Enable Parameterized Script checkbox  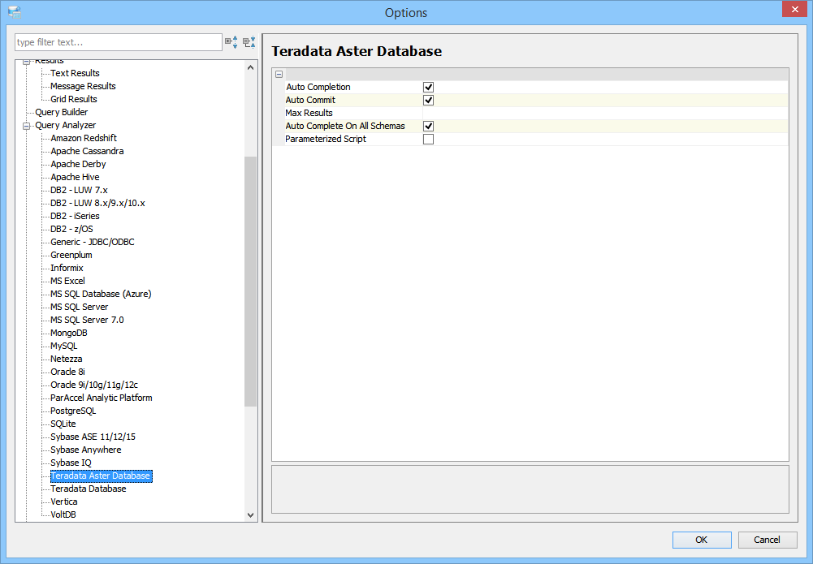point(428,139)
